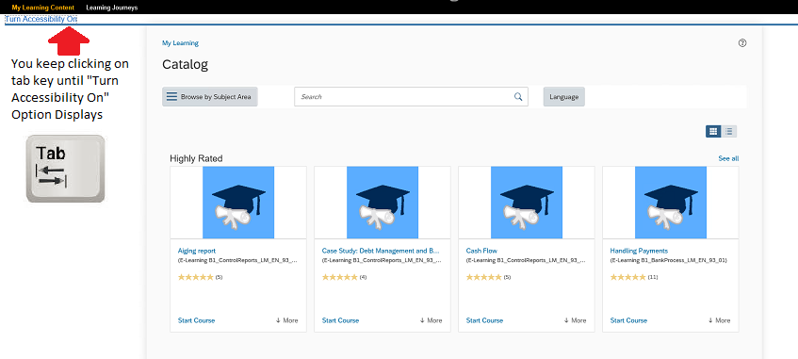Screen dimensions: 798x359
Task: Open Cash Flow course thumbnail
Action: click(527, 203)
